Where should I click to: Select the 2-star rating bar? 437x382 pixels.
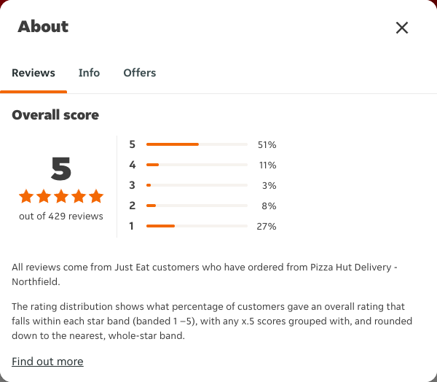click(x=197, y=206)
